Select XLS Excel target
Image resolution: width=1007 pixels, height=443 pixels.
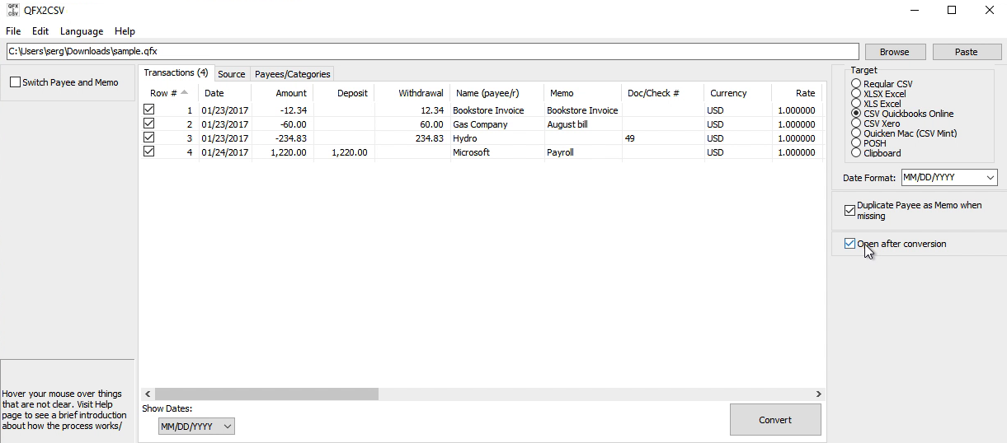point(856,104)
